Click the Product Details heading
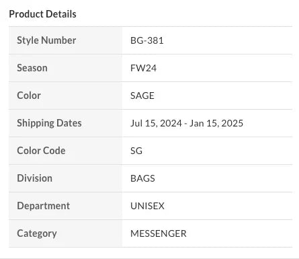 pyautogui.click(x=42, y=14)
